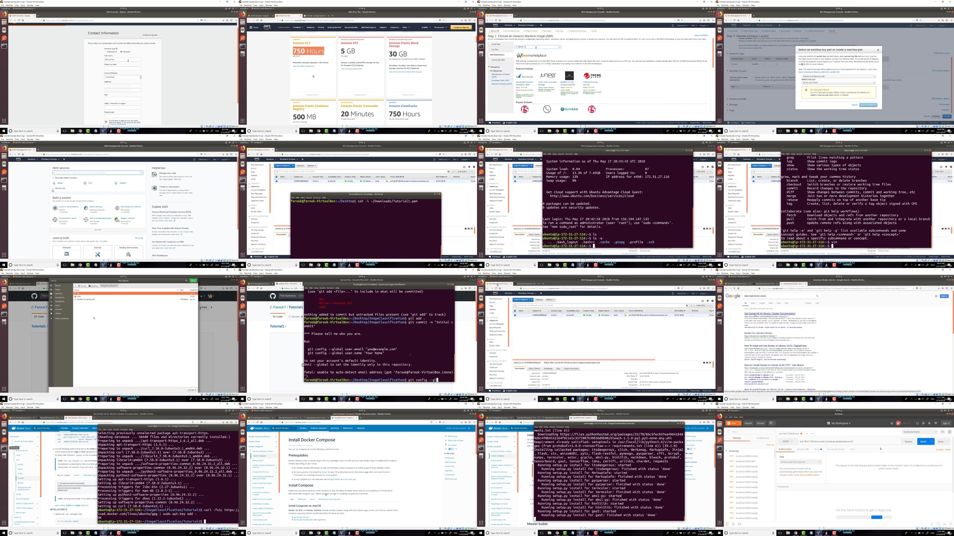954x536 pixels.
Task: Open 'All Files' filter dropdown in File Upload dialog
Action: click(x=192, y=390)
